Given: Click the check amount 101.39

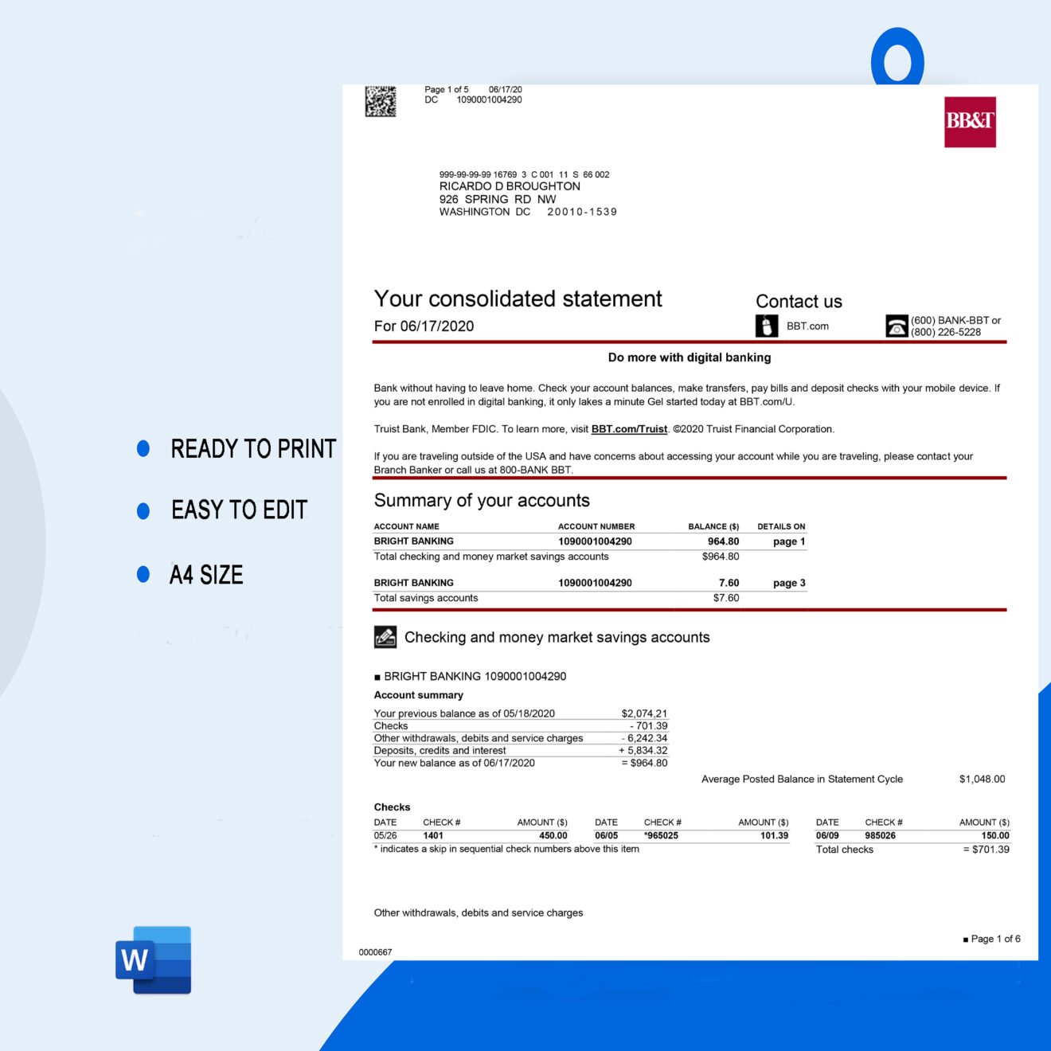Looking at the screenshot, I should coord(774,836).
